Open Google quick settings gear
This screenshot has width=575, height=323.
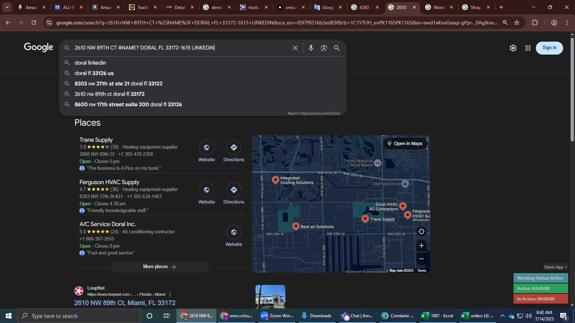[513, 48]
